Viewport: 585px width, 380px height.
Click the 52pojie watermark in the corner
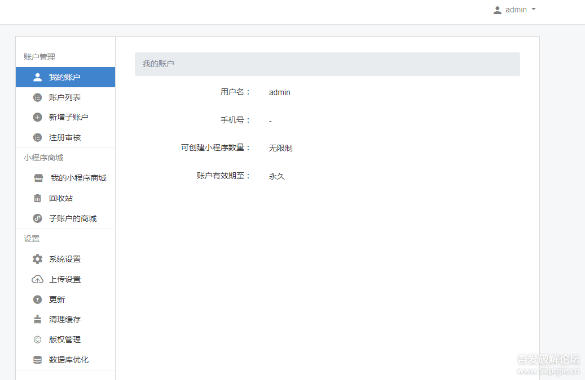[547, 363]
